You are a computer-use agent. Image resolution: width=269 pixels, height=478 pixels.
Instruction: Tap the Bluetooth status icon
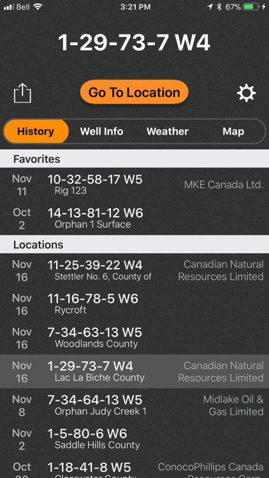[219, 7]
